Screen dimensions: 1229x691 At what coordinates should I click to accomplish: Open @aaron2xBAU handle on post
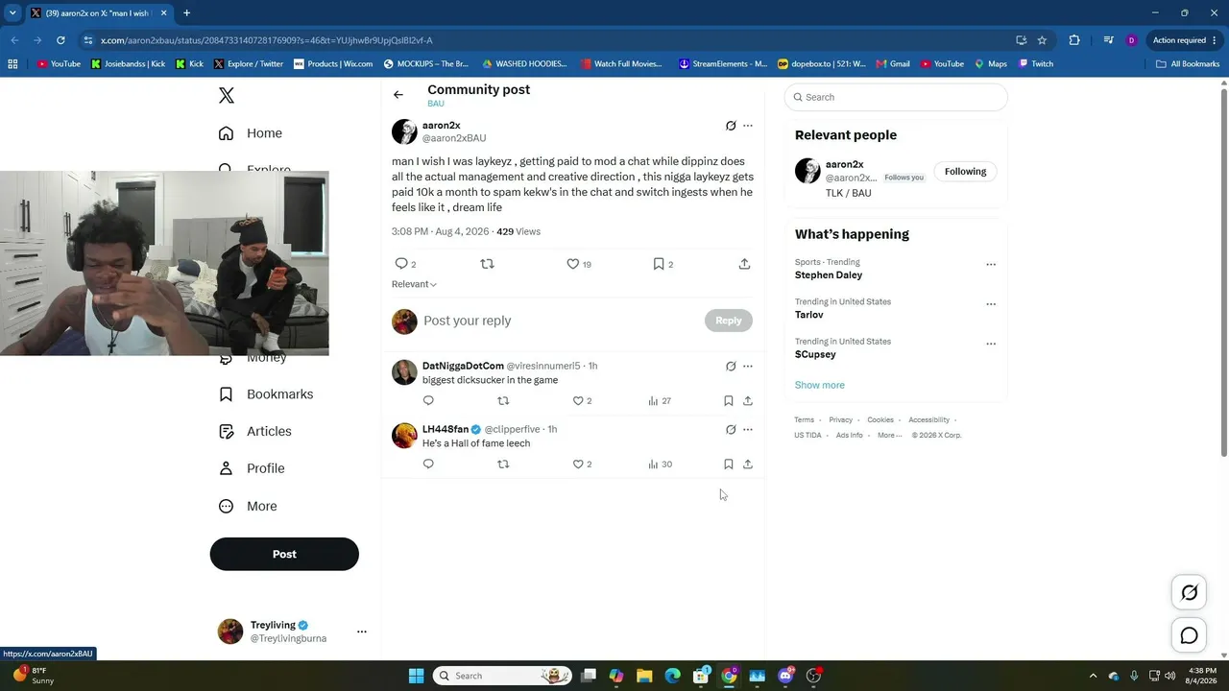(x=454, y=138)
